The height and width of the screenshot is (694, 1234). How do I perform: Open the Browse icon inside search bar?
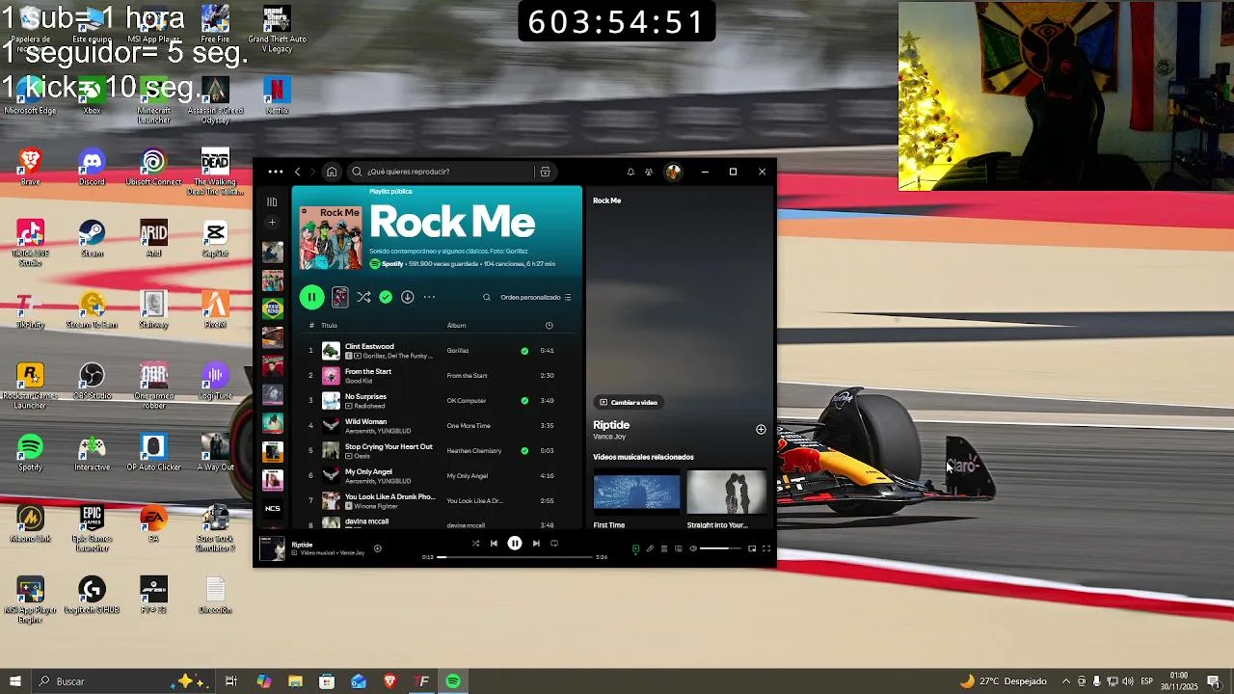point(545,172)
